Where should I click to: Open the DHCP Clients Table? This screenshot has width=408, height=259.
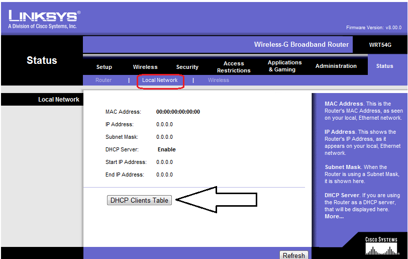click(139, 200)
